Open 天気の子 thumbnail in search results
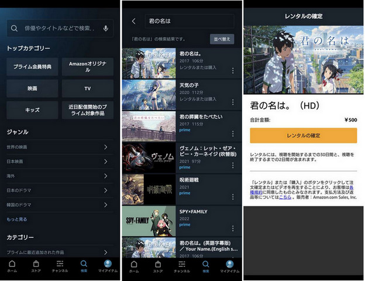The image size is (365, 281). coord(149,95)
